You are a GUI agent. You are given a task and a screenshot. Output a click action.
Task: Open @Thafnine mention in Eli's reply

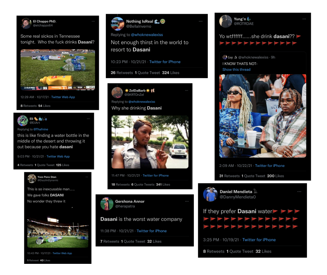41,129
